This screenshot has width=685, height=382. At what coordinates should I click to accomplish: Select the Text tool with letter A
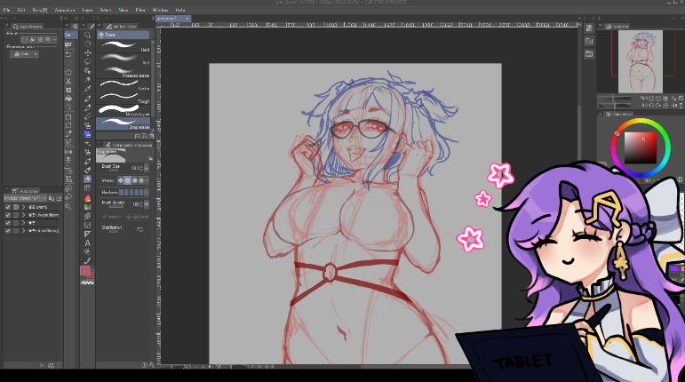[87, 243]
